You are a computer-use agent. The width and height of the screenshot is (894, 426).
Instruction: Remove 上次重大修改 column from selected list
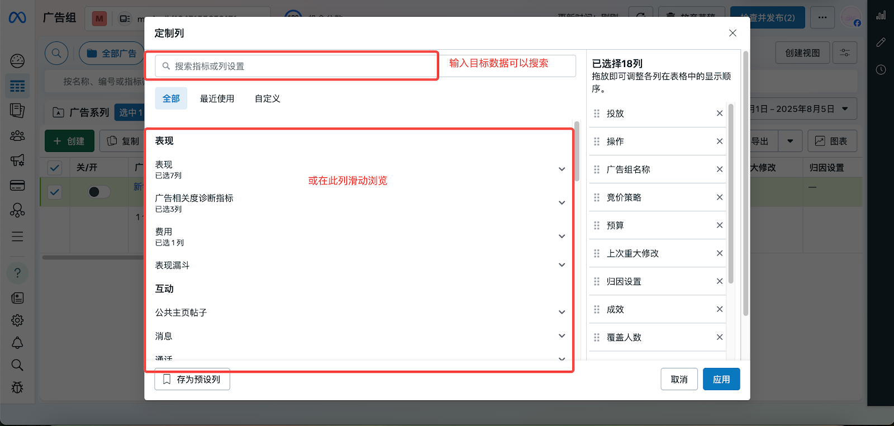coord(720,253)
